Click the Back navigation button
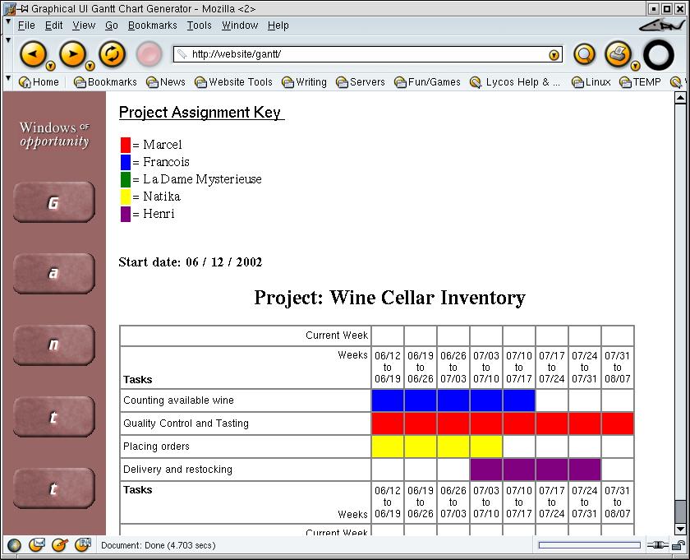690x560 pixels. (x=32, y=54)
